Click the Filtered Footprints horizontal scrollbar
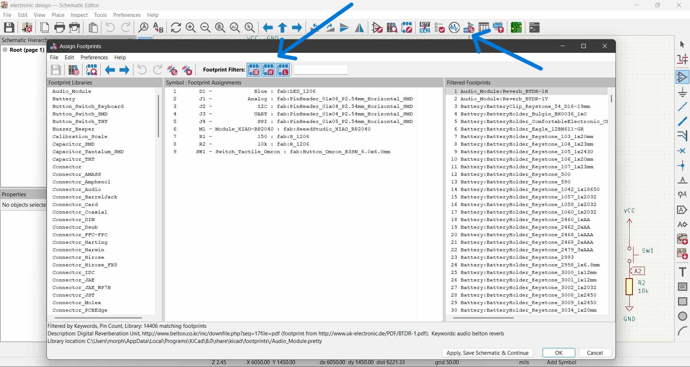This screenshot has height=367, width=690. point(483,318)
